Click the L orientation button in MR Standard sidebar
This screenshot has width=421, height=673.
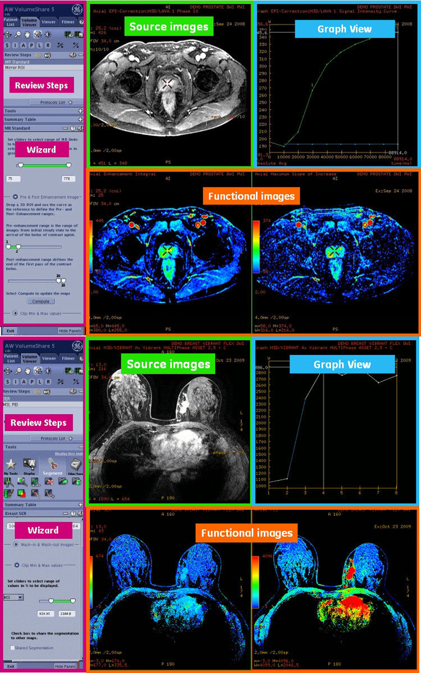click(39, 45)
